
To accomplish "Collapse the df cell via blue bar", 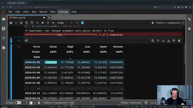I will (11, 41).
